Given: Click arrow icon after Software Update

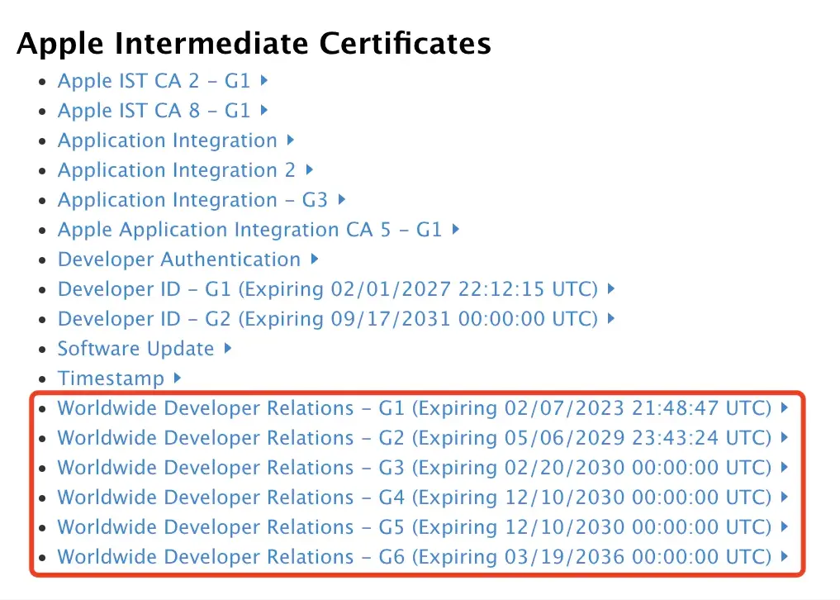Looking at the screenshot, I should [x=228, y=348].
